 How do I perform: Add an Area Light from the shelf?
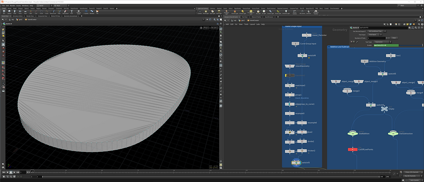coord(219,12)
